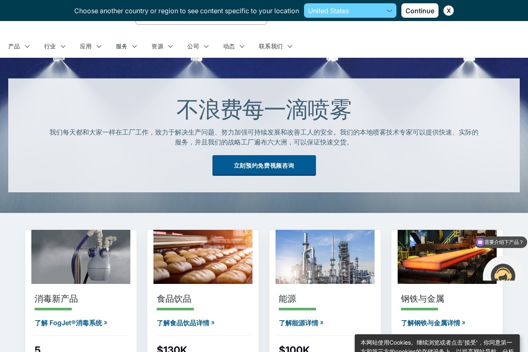Viewport: 528px width, 352px height.
Task: Open the 动态 navigation menu
Action: point(234,46)
